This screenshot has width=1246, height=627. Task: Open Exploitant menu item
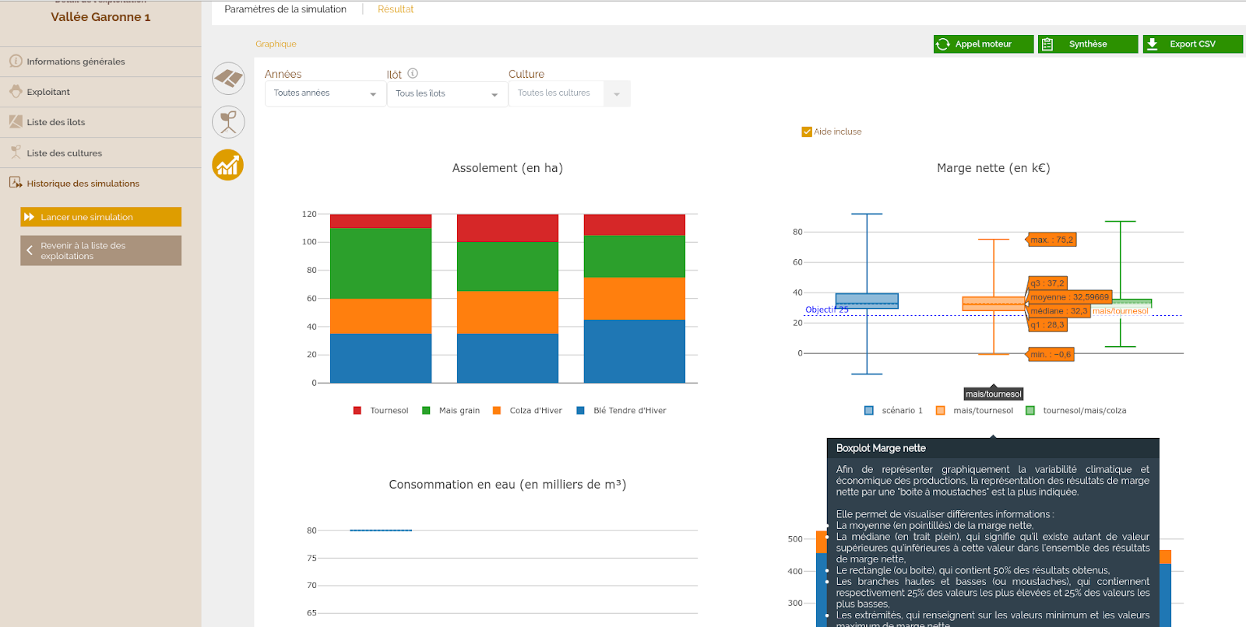pos(100,92)
